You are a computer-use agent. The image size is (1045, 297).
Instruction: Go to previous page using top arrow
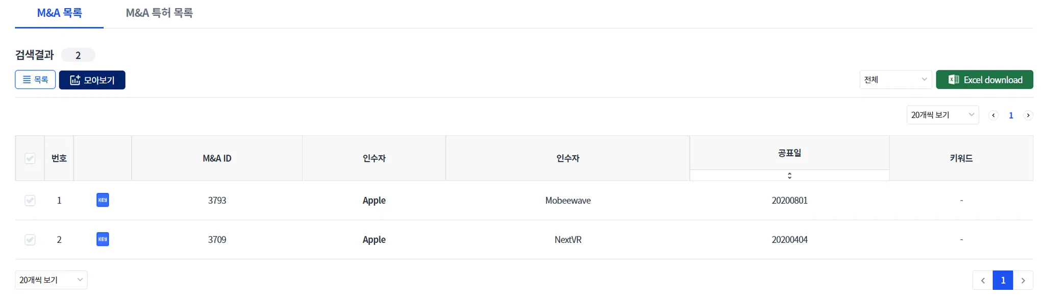(x=993, y=115)
